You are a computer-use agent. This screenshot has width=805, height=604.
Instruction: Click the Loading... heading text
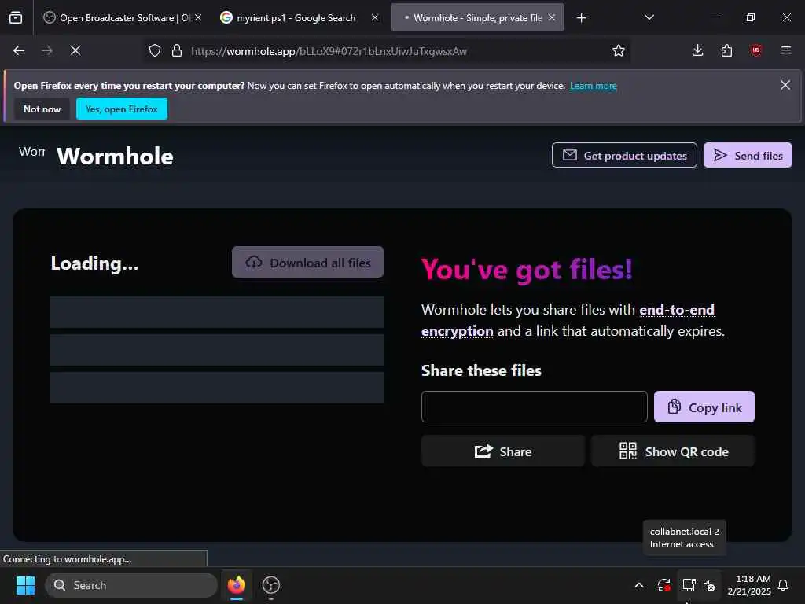[x=94, y=263]
